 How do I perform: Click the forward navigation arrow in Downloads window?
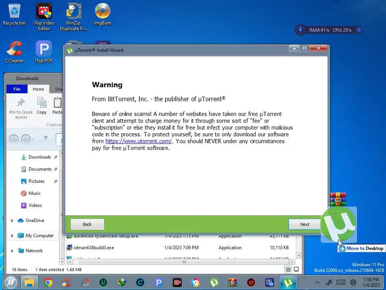[x=26, y=139]
